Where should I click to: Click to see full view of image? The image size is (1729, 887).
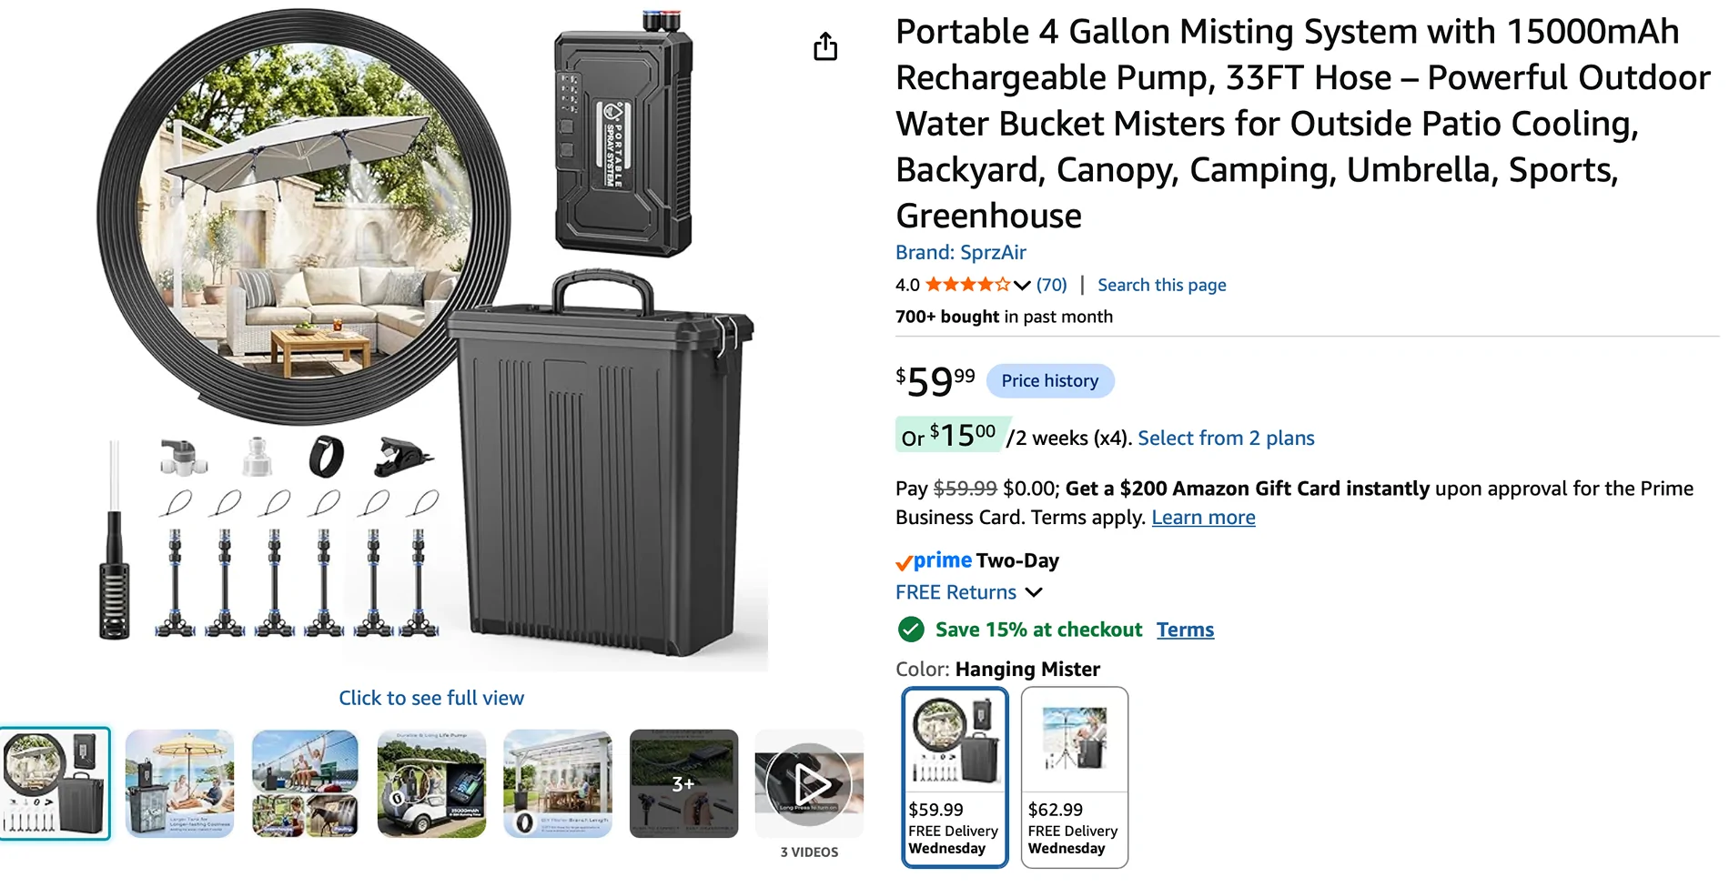click(x=431, y=698)
